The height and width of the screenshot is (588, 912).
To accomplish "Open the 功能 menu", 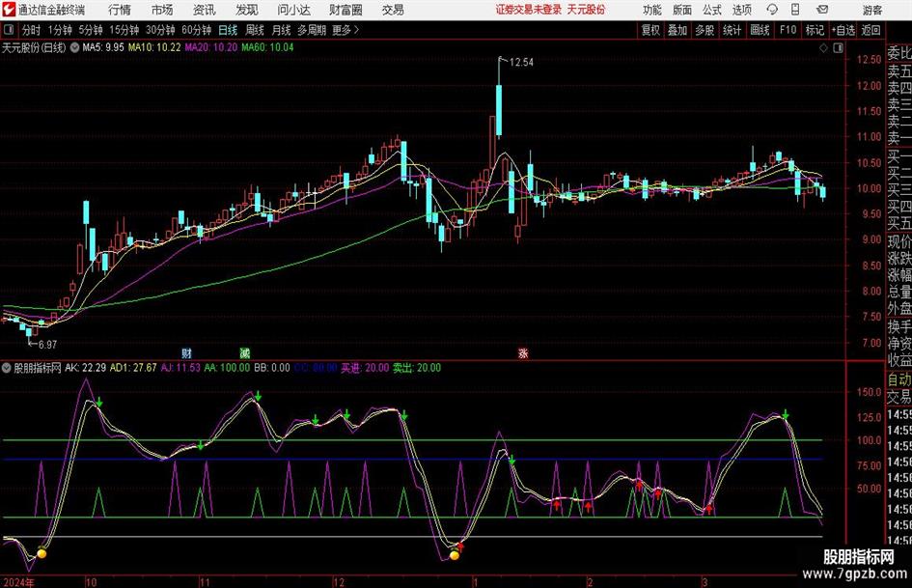I will 652,10.
